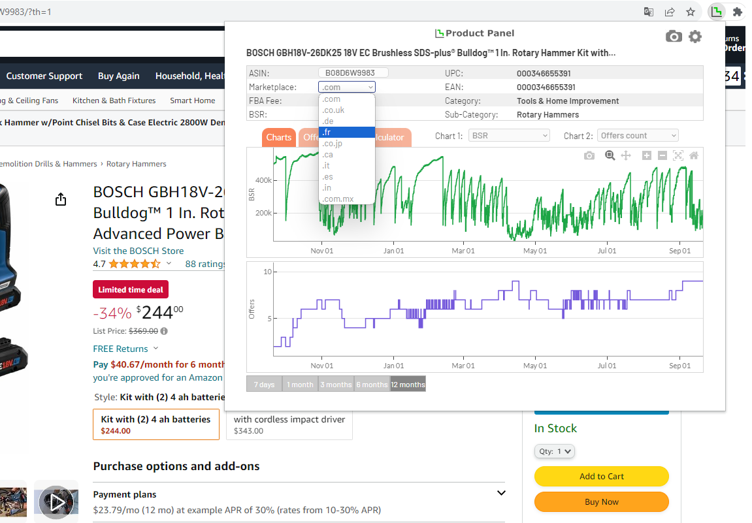Click the ASIN B08D6W9983 field
The image size is (752, 523).
pos(353,73)
